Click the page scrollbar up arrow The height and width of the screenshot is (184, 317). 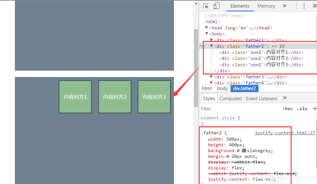point(196,4)
